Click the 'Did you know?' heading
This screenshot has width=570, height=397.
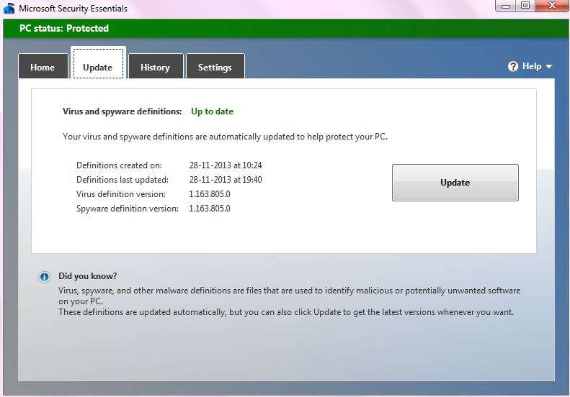[88, 276]
